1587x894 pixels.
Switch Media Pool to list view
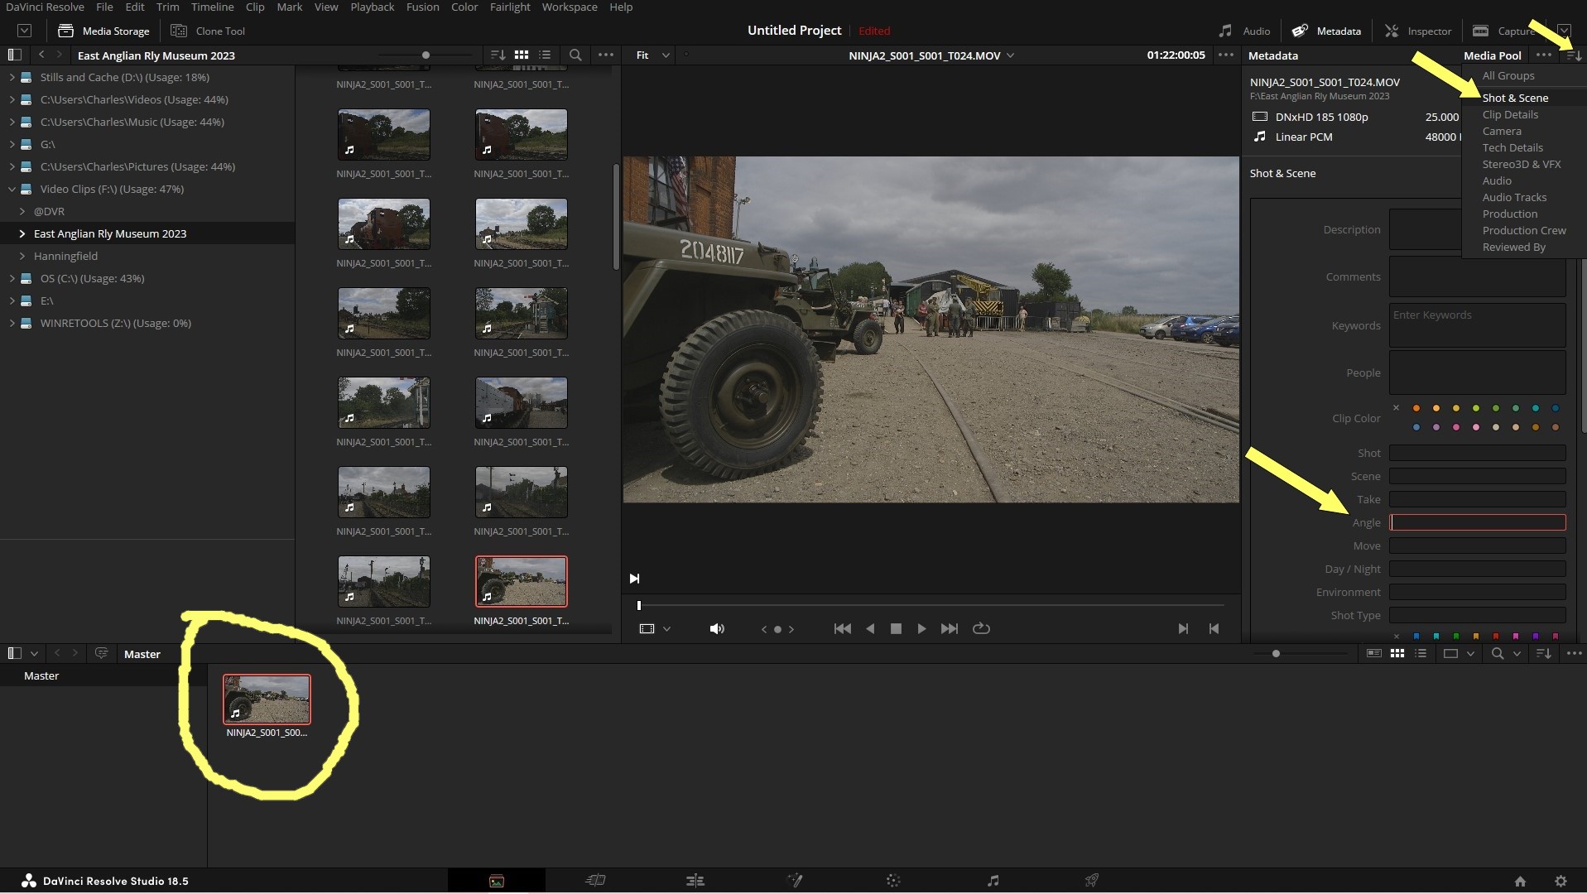(1421, 653)
